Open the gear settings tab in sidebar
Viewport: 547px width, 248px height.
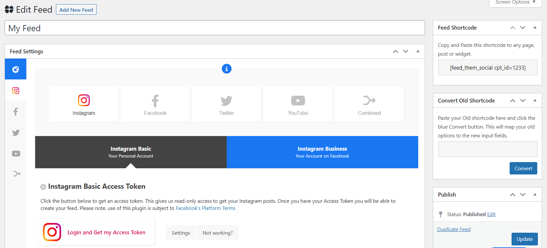pyautogui.click(x=16, y=69)
